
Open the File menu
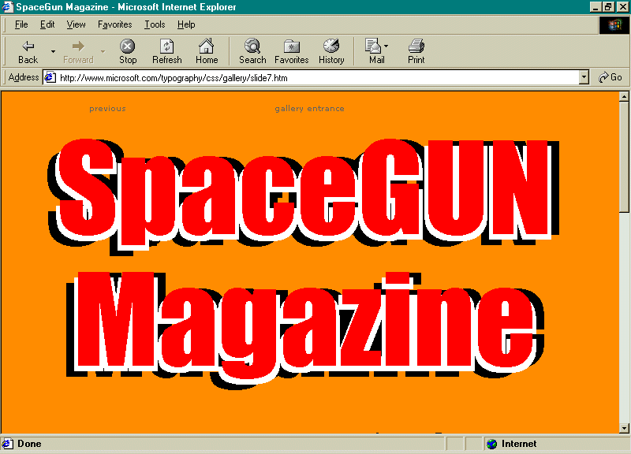21,24
